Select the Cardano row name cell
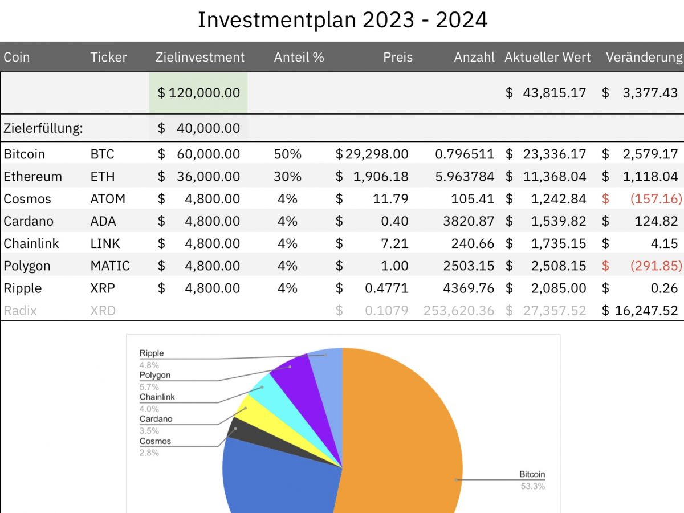The height and width of the screenshot is (513, 684). (28, 221)
